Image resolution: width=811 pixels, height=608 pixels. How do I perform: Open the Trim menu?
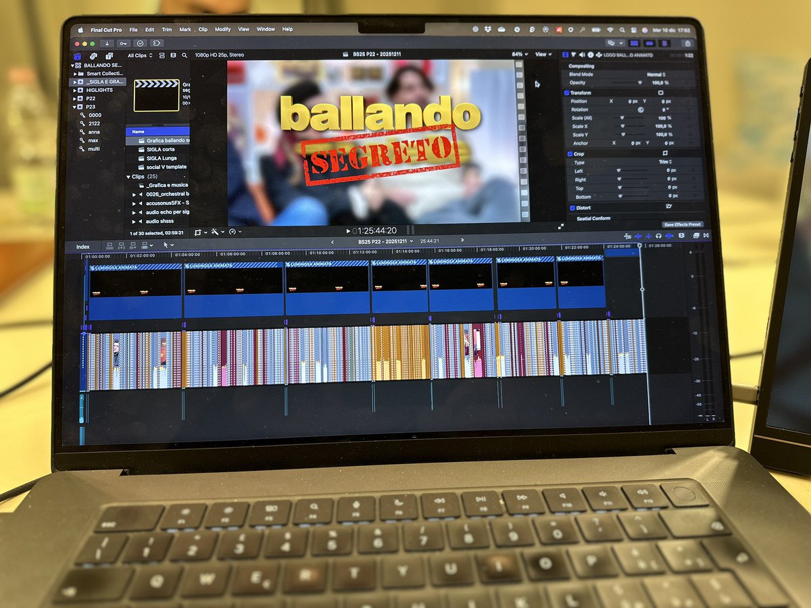point(167,30)
